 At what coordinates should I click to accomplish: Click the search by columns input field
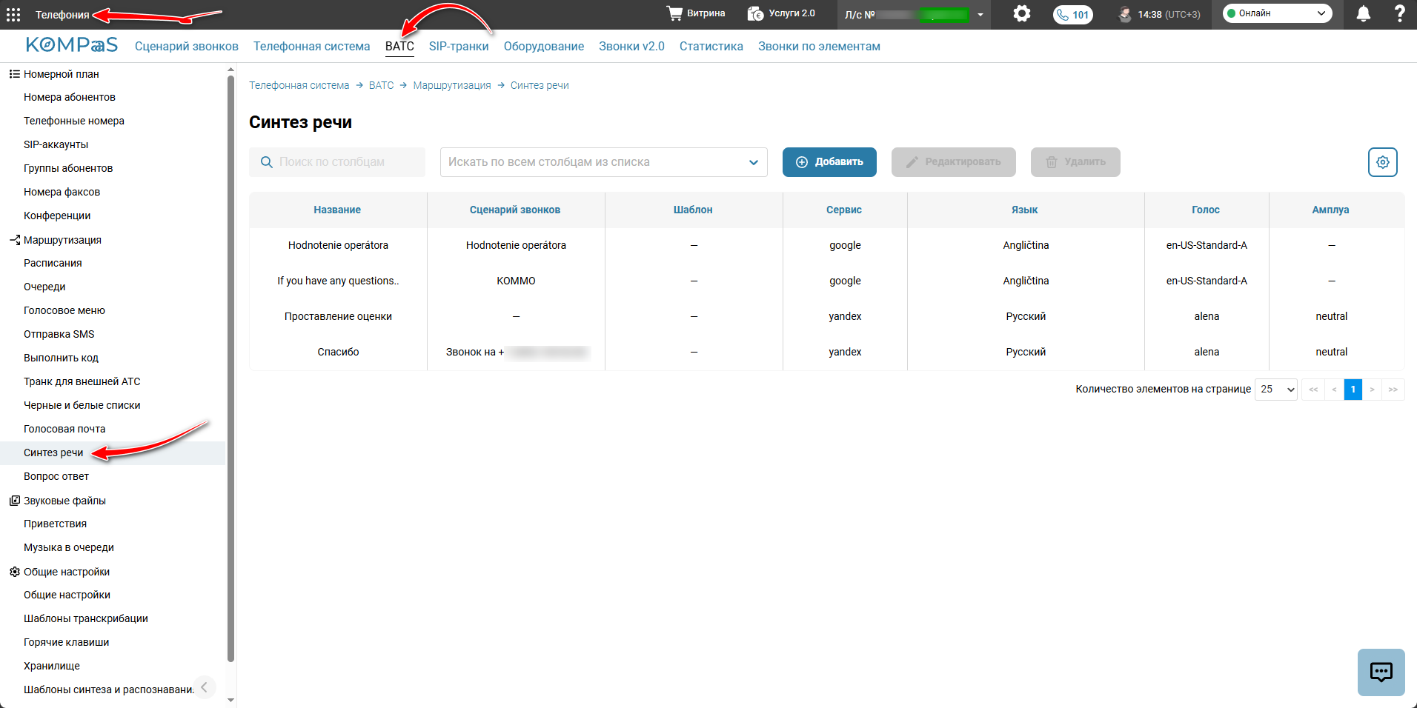click(x=337, y=162)
